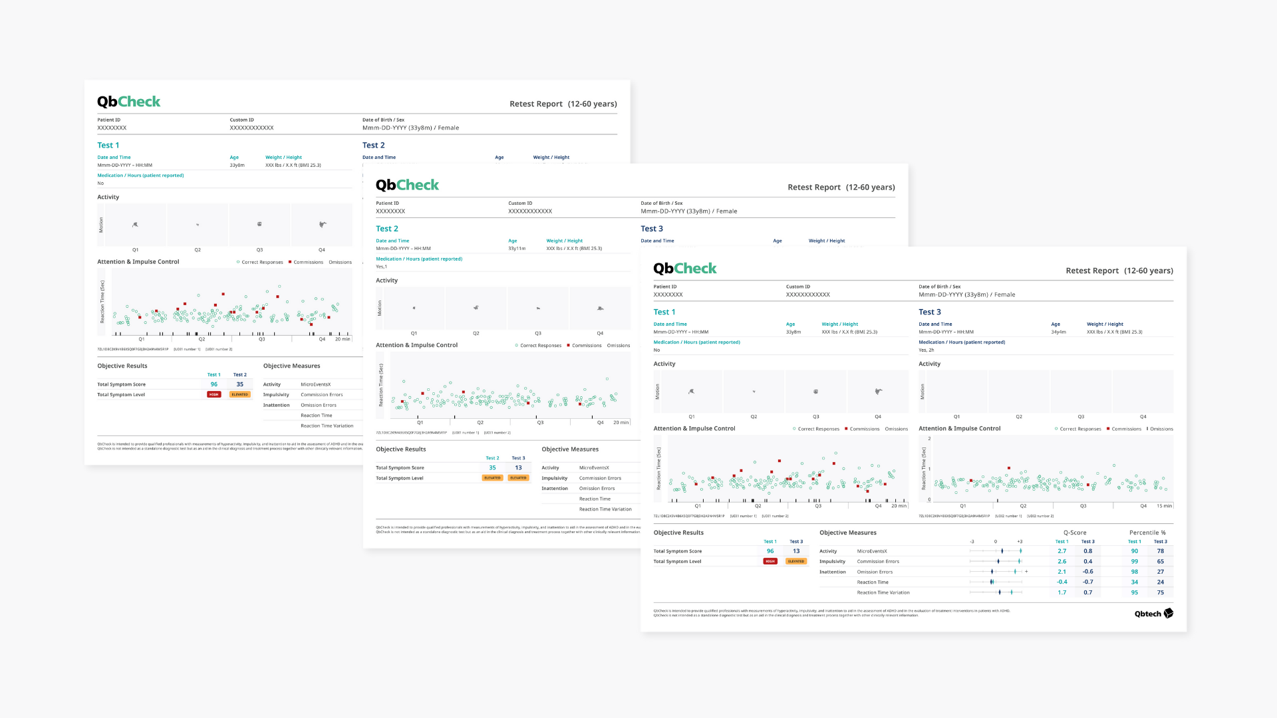
Task: Select the Test 1 section heading
Action: click(x=664, y=311)
